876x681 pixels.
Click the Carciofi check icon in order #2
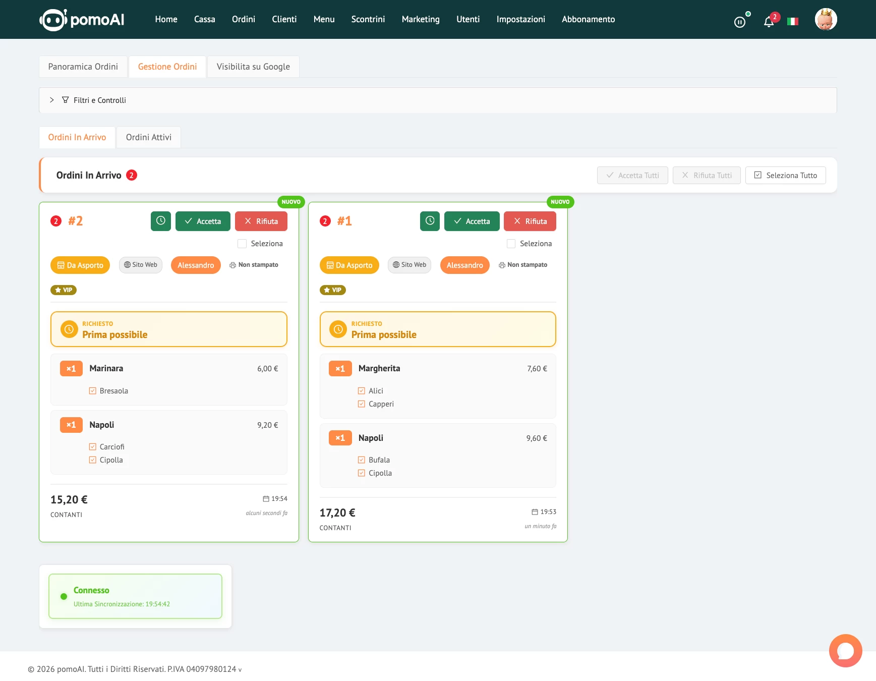click(x=93, y=447)
